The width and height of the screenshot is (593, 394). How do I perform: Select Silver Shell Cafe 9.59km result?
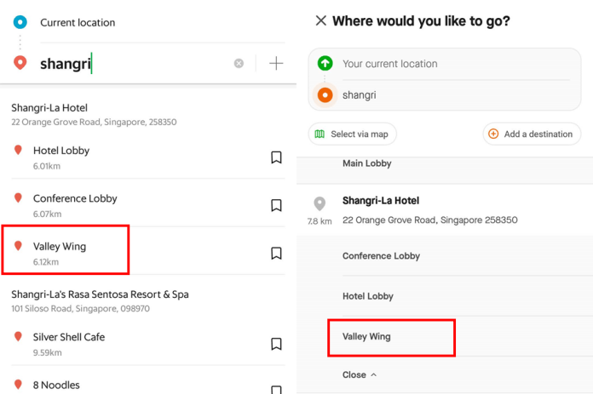pyautogui.click(x=148, y=344)
